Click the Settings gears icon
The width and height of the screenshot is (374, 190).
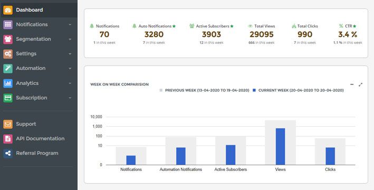coord(8,54)
